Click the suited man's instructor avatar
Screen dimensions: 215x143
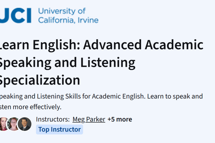pyautogui.click(x=24, y=124)
